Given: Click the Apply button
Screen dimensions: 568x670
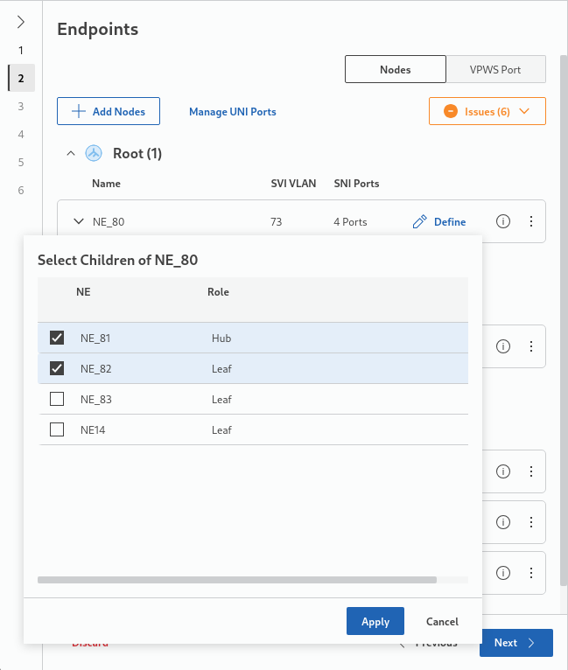Looking at the screenshot, I should 375,621.
